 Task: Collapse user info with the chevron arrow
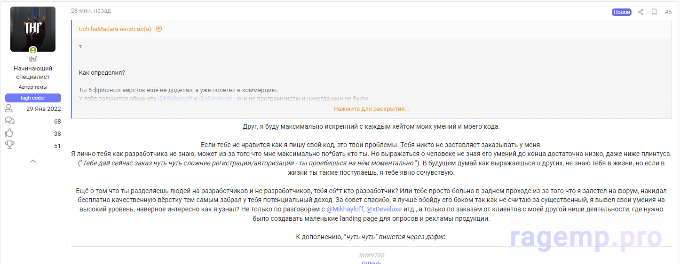33,161
